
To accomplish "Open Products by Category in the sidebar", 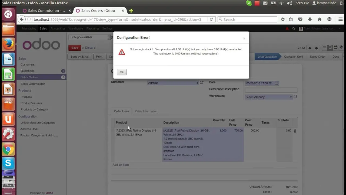I will [34, 109].
